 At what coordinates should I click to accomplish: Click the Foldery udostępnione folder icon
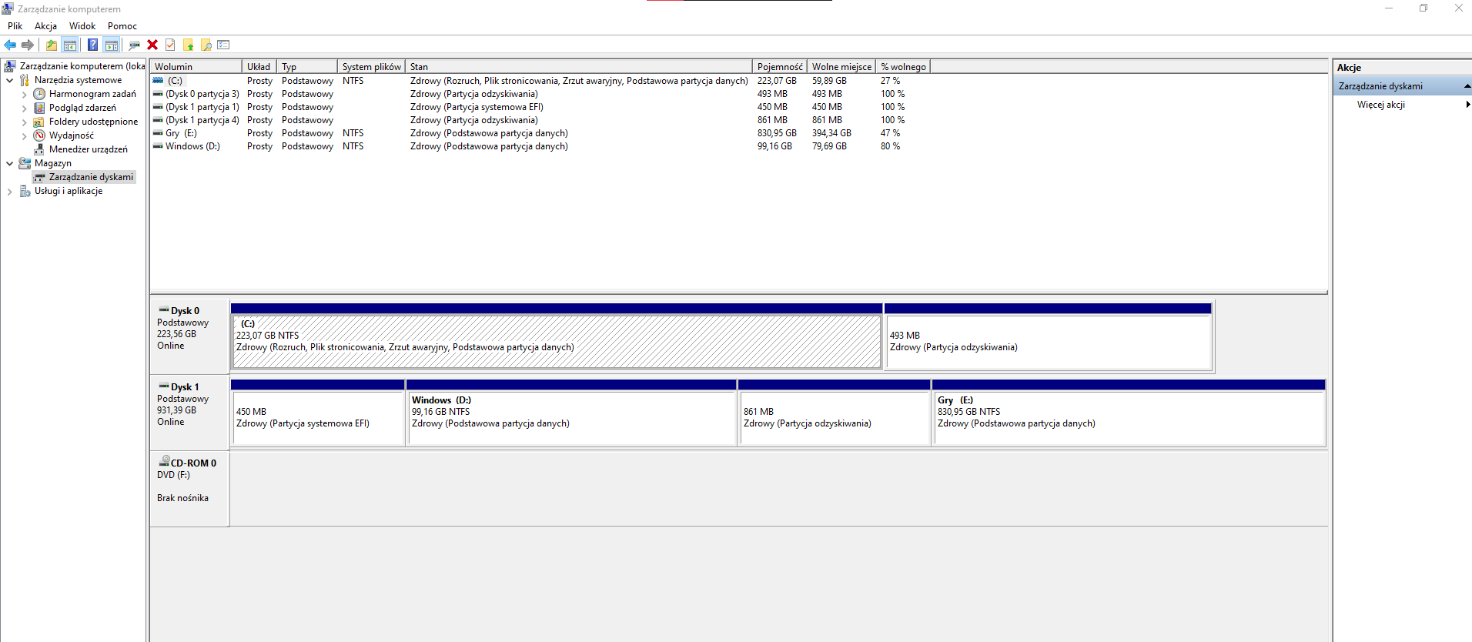39,122
